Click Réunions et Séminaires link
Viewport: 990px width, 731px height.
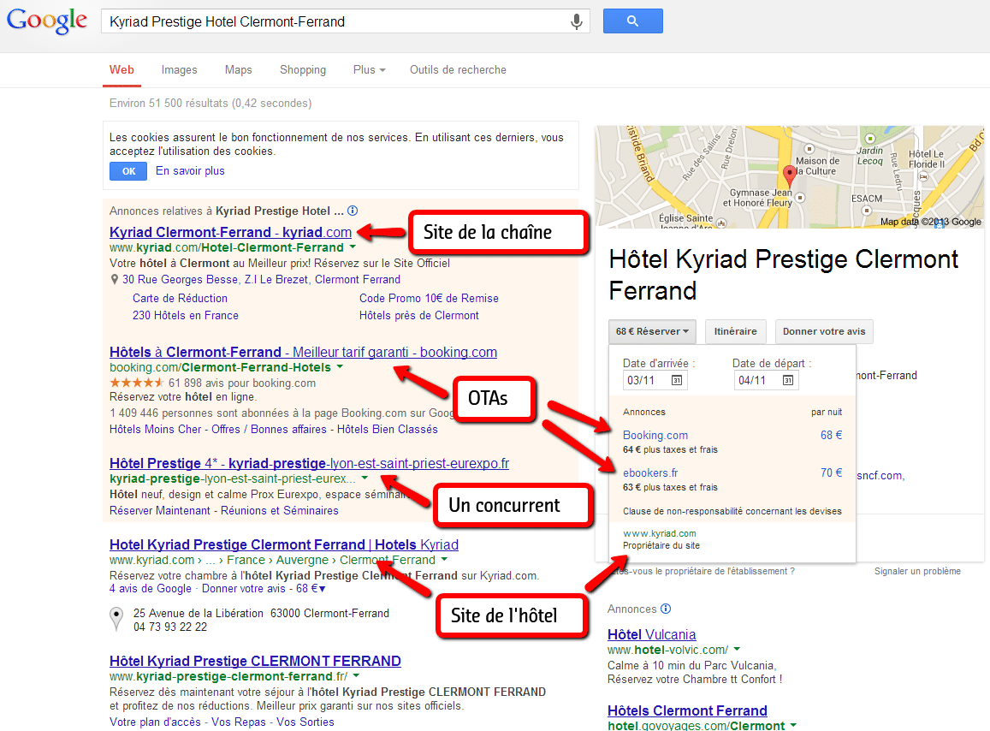tap(280, 510)
